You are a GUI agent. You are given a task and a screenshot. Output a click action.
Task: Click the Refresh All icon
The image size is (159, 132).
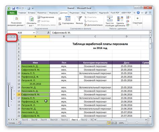(32, 19)
